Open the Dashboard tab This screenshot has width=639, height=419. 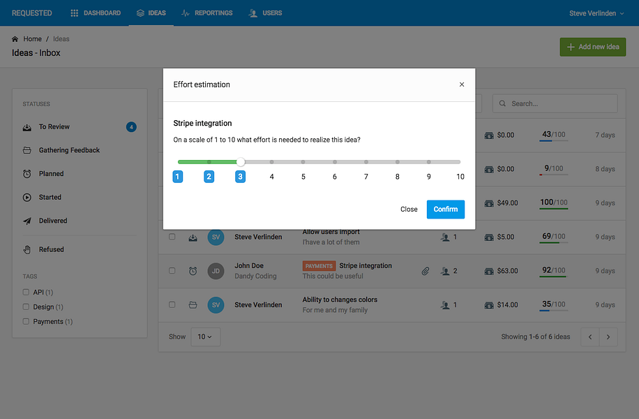point(96,13)
